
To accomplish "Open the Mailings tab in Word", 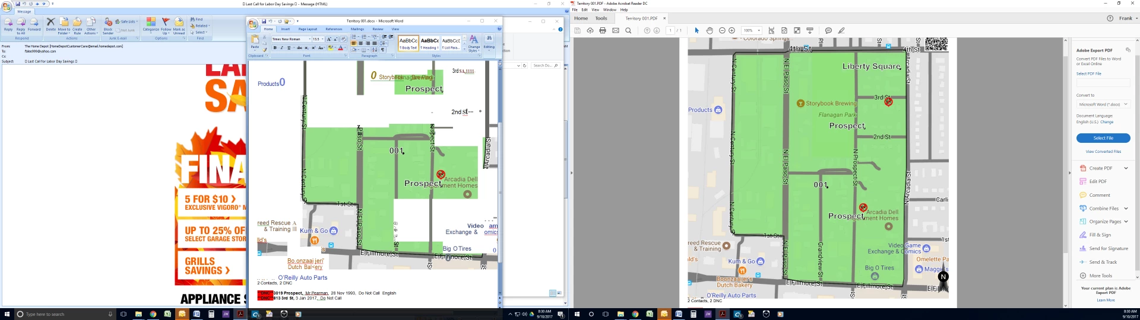I will point(357,29).
